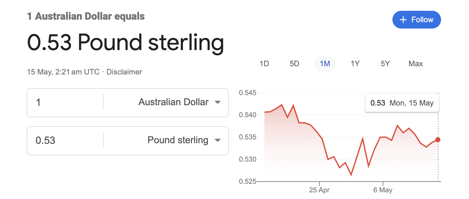Switch to the 5Y time range
469x199 pixels.
pos(385,64)
